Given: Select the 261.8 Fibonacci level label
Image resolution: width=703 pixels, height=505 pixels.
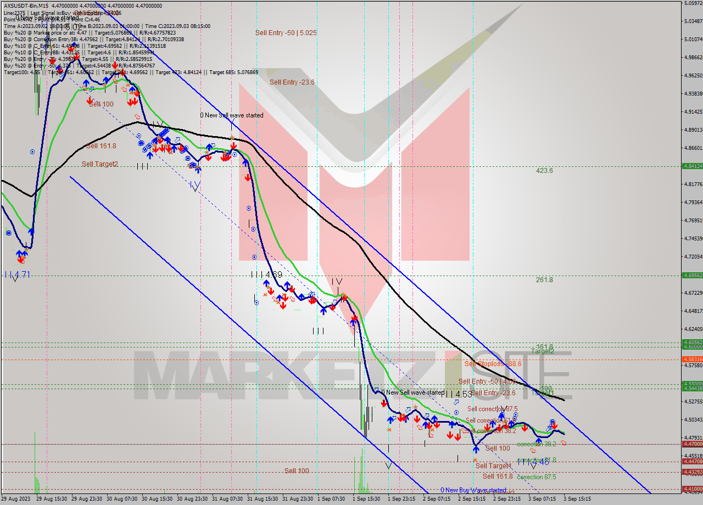Looking at the screenshot, I should tap(544, 280).
